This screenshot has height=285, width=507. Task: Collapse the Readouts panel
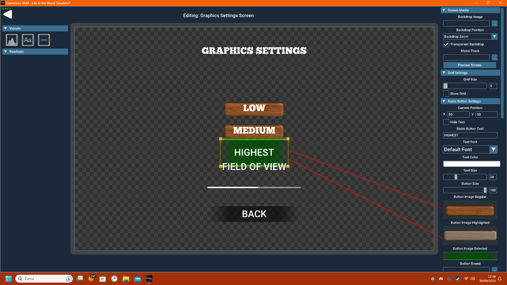point(6,51)
